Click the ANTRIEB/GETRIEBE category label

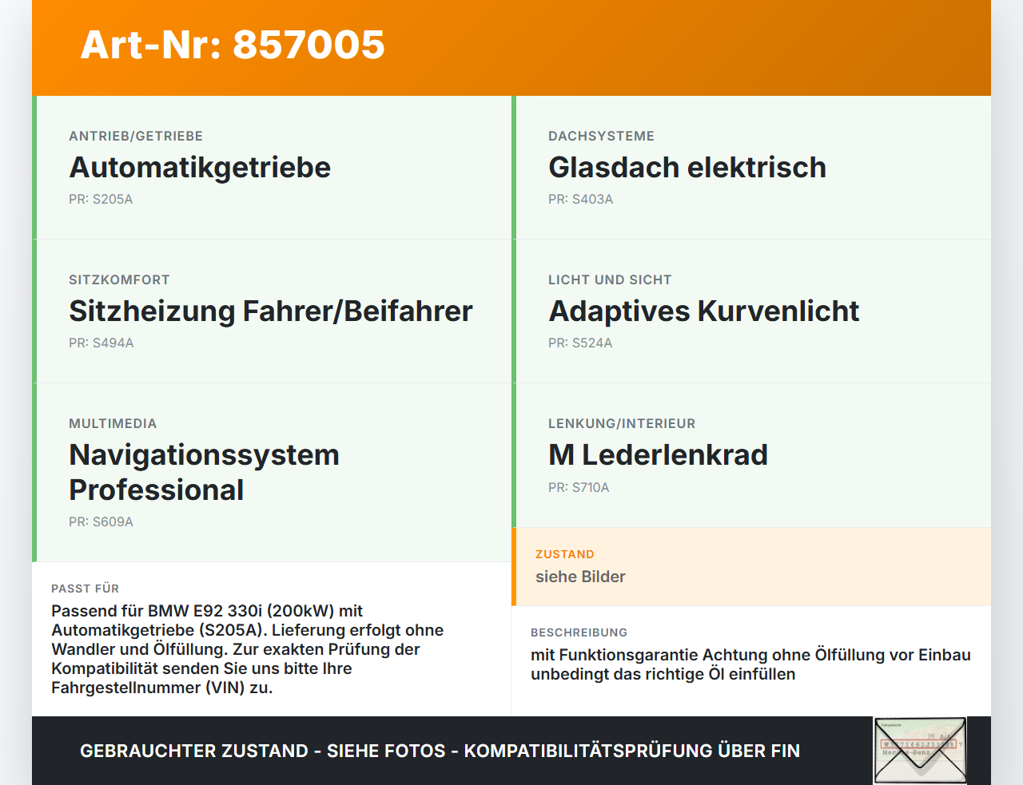click(136, 137)
